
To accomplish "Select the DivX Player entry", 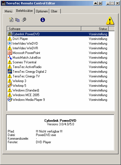I will 58,39.
